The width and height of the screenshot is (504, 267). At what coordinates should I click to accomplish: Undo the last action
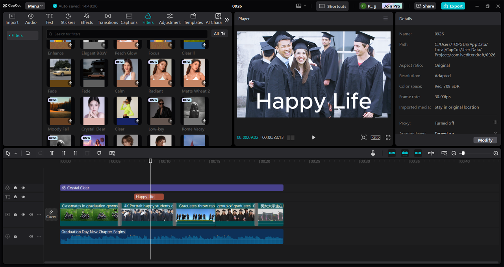(28, 153)
